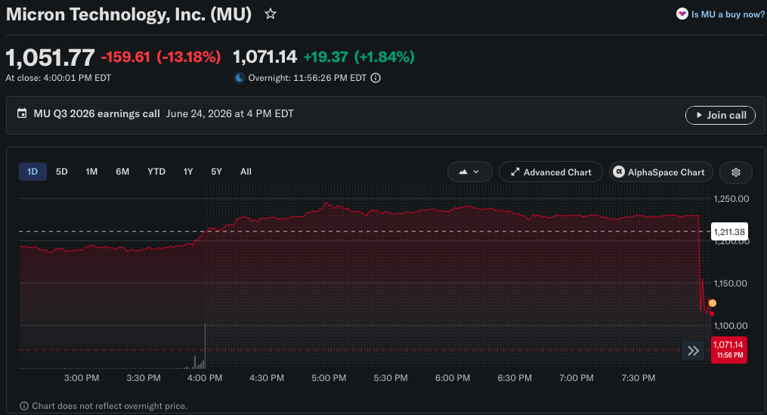Switch to the YTD range tab

(156, 172)
